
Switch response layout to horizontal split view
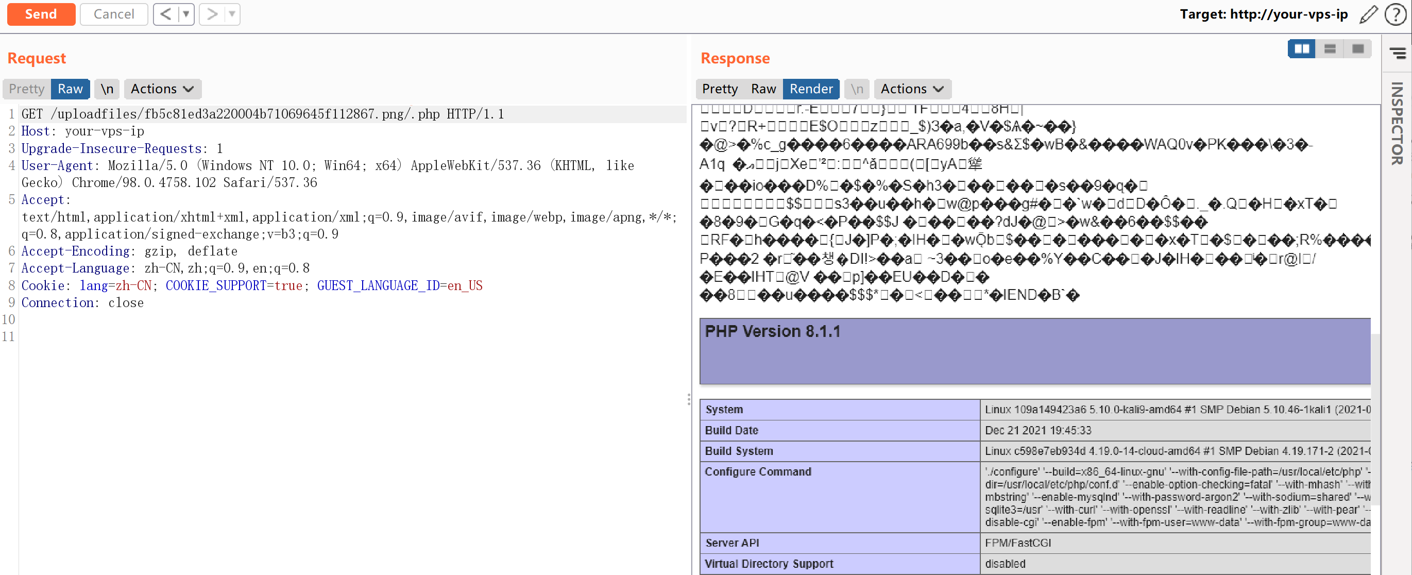[x=1329, y=49]
